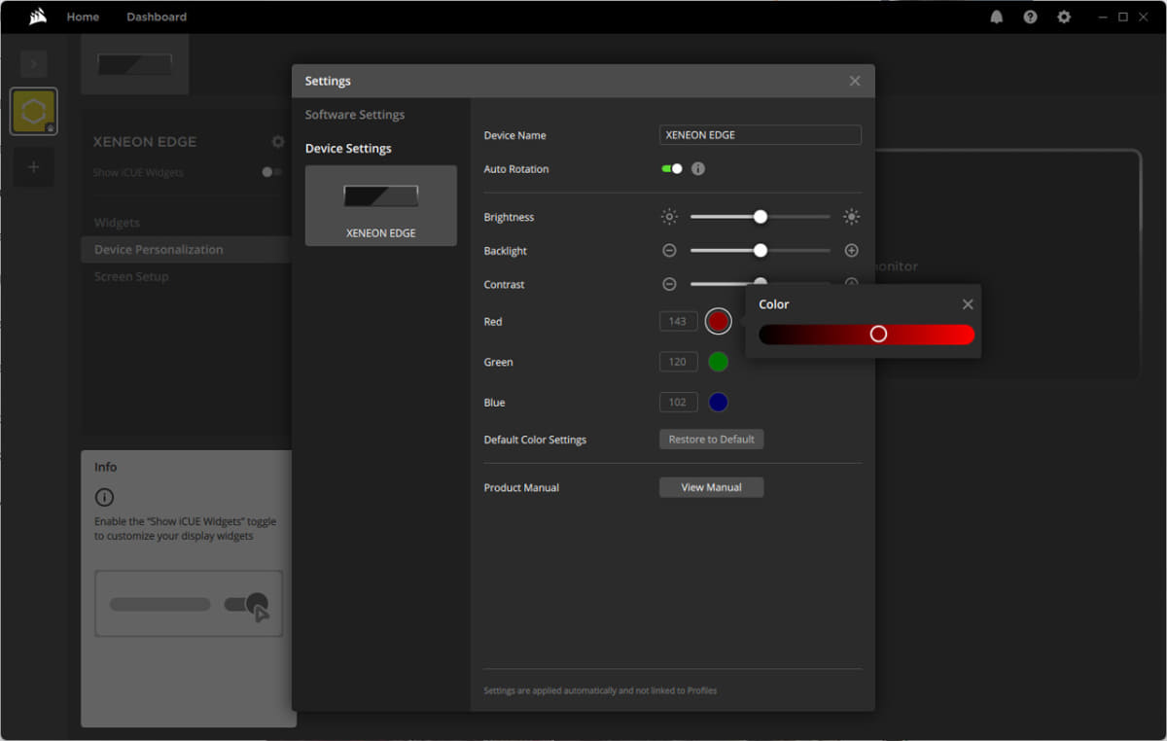Click the XENEON EDGE heading in sidebar
This screenshot has height=741, width=1167.
145,141
